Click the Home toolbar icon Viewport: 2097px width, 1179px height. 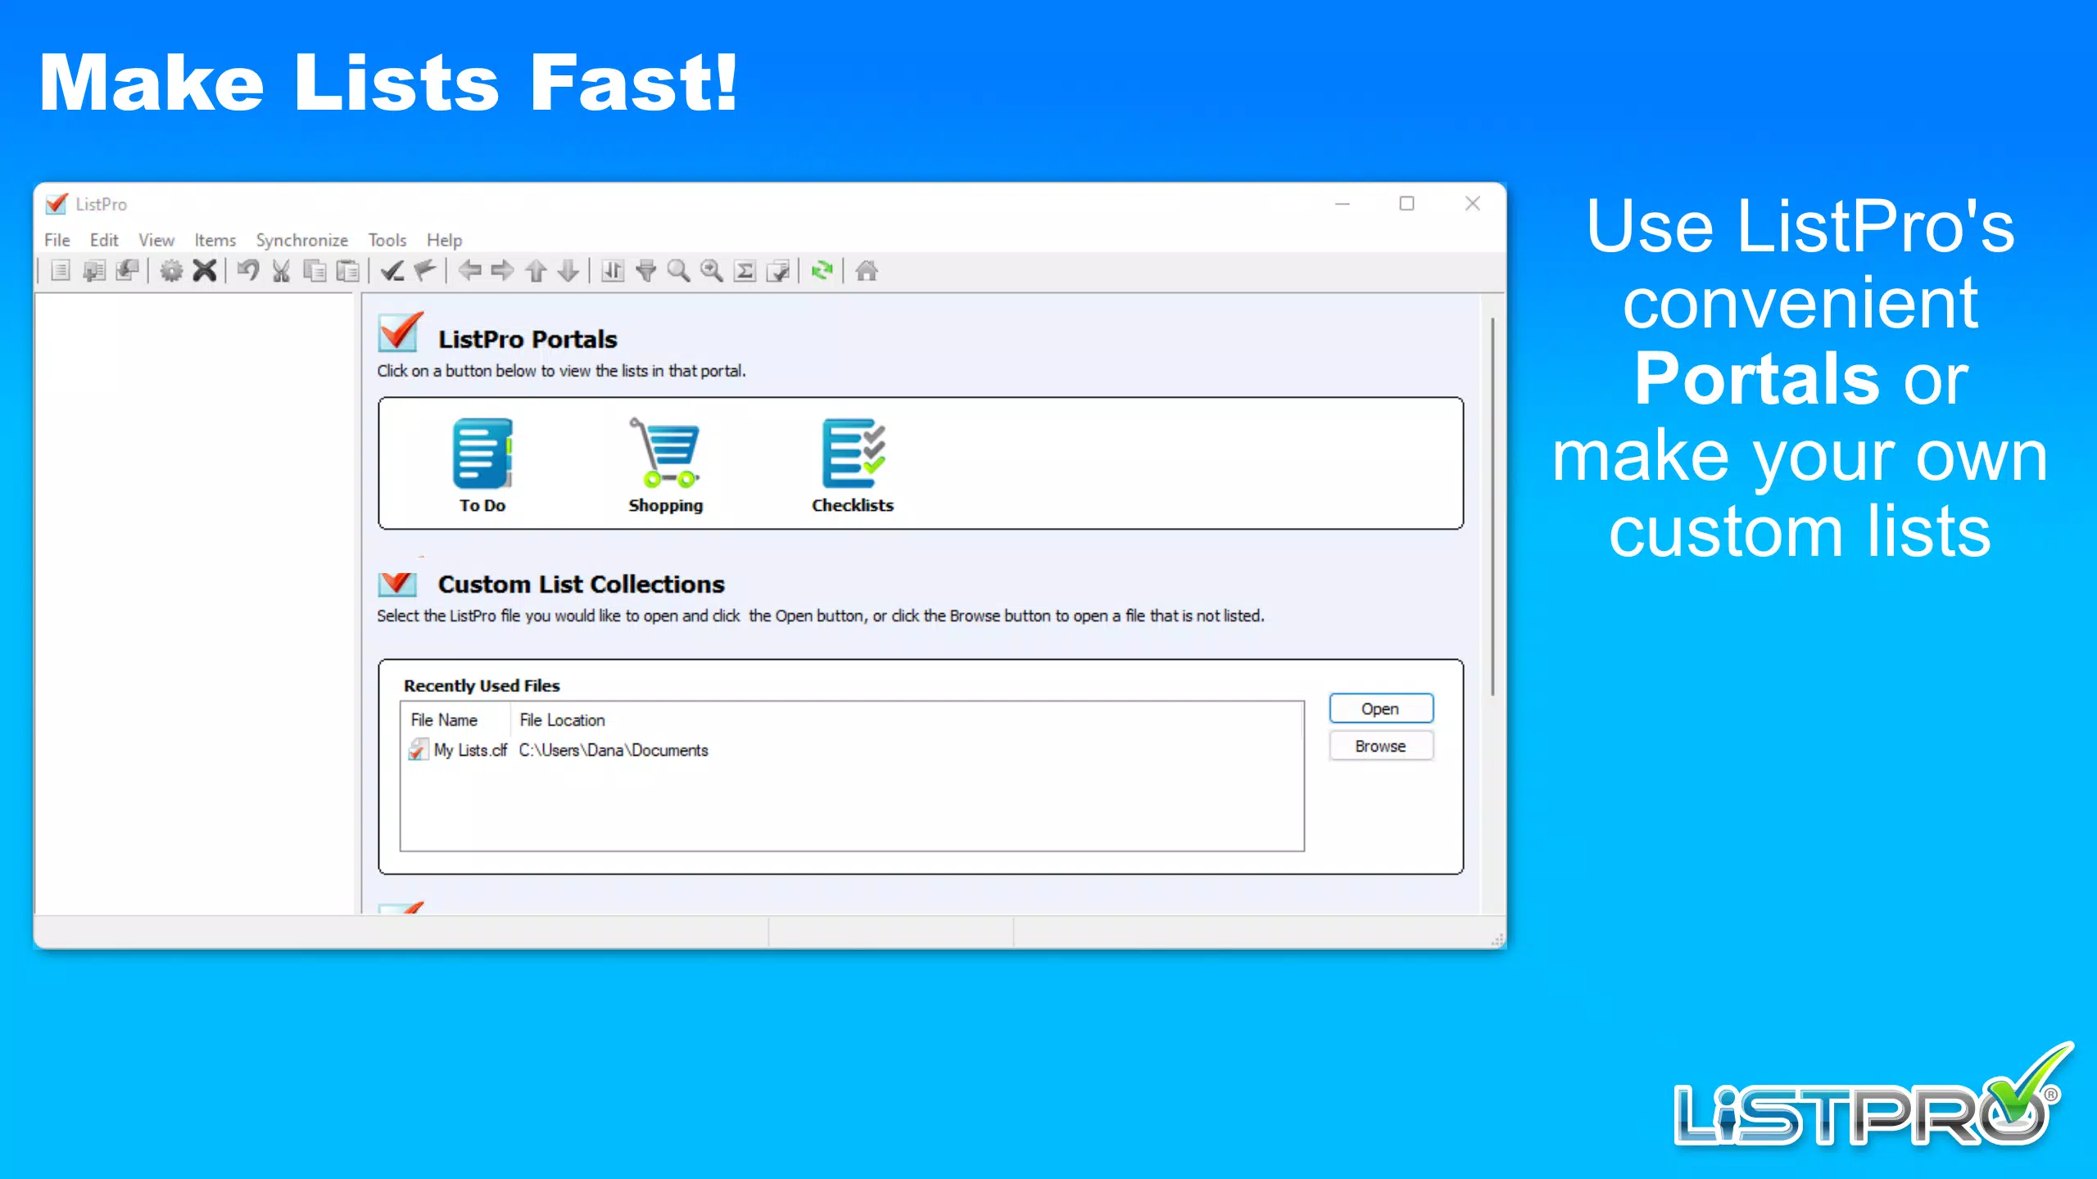click(x=867, y=270)
